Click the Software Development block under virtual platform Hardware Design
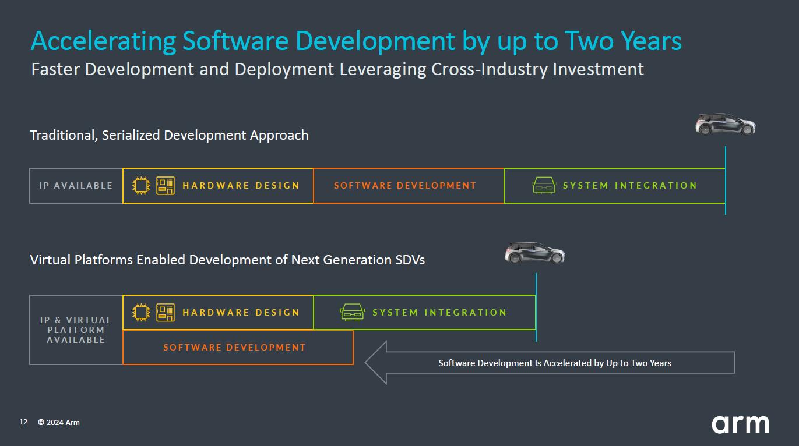799x446 pixels. [x=237, y=348]
